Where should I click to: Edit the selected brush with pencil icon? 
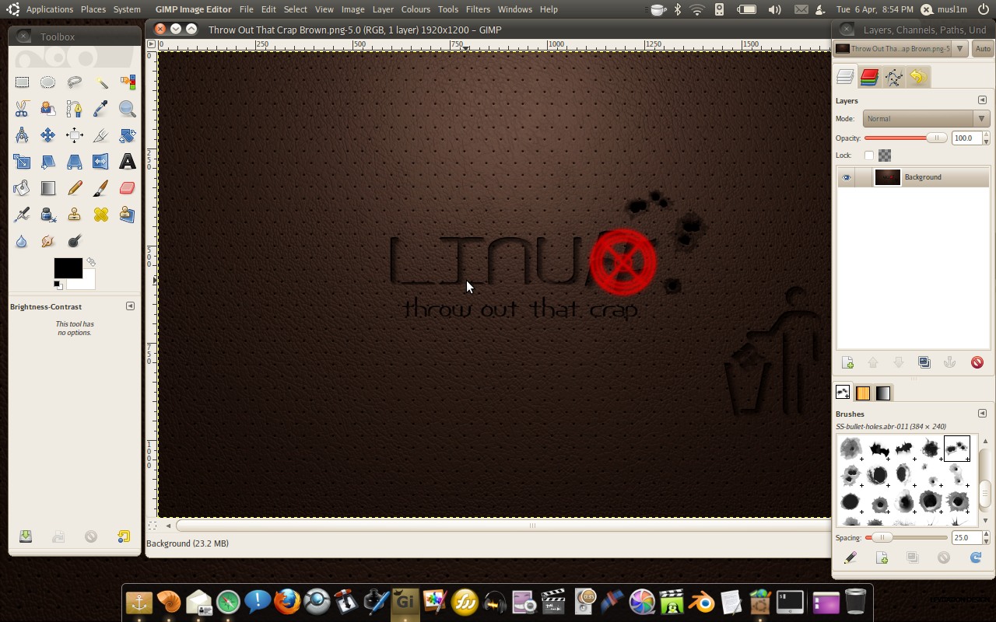click(850, 557)
